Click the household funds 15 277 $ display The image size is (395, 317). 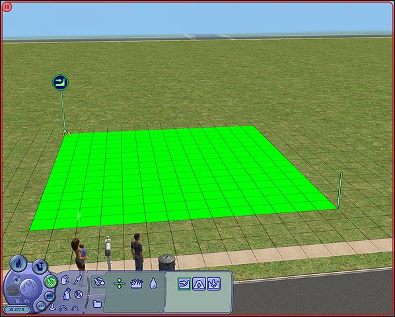coord(17,309)
